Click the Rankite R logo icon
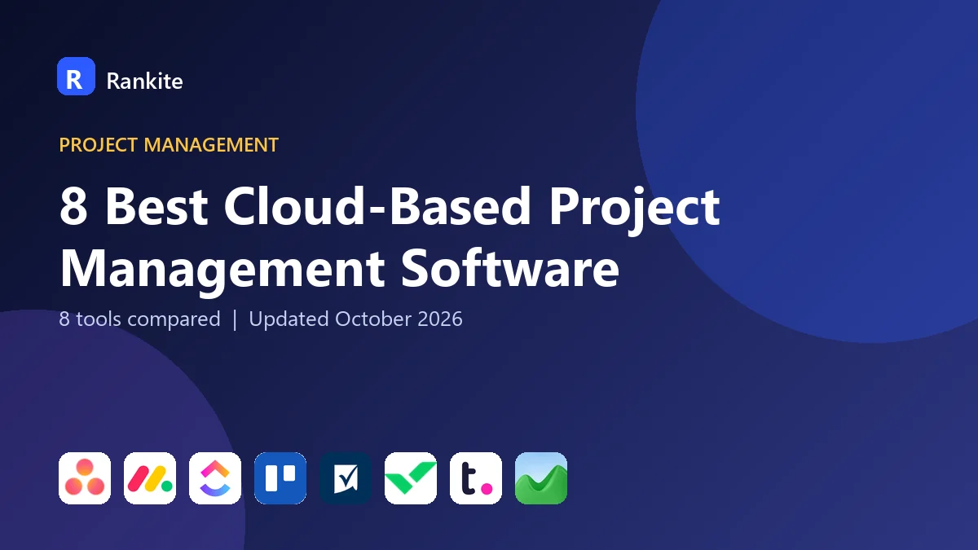The width and height of the screenshot is (978, 550). point(76,77)
